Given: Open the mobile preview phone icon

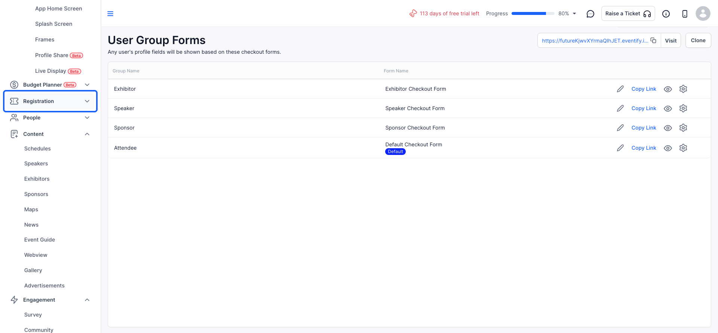Looking at the screenshot, I should click(685, 14).
